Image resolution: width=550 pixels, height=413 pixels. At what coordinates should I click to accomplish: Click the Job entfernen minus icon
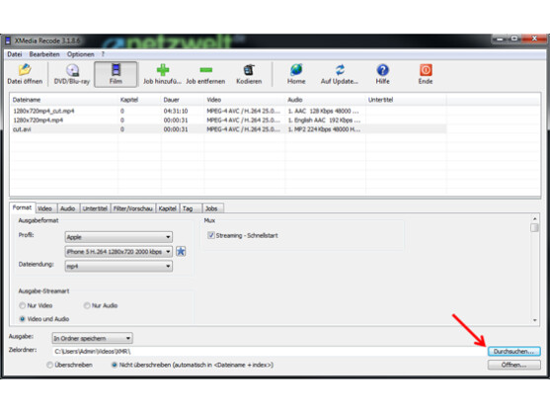[x=205, y=74]
